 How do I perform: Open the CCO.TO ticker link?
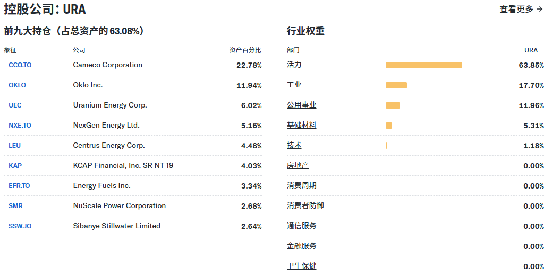(x=20, y=65)
